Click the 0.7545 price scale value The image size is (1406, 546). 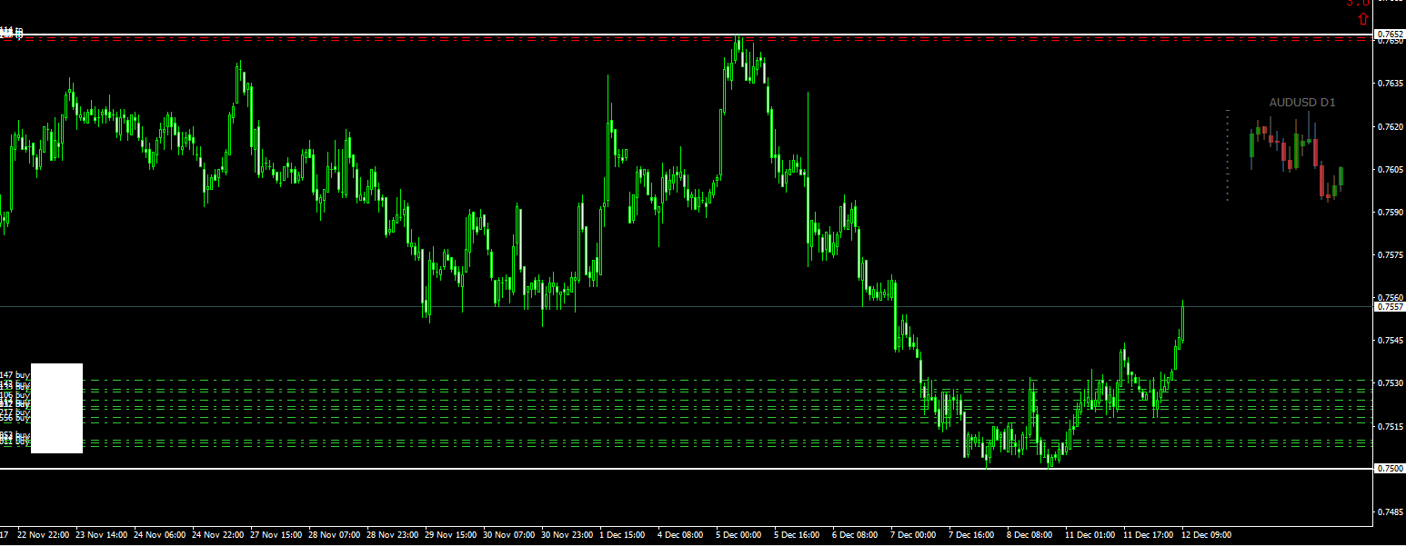click(x=1390, y=341)
